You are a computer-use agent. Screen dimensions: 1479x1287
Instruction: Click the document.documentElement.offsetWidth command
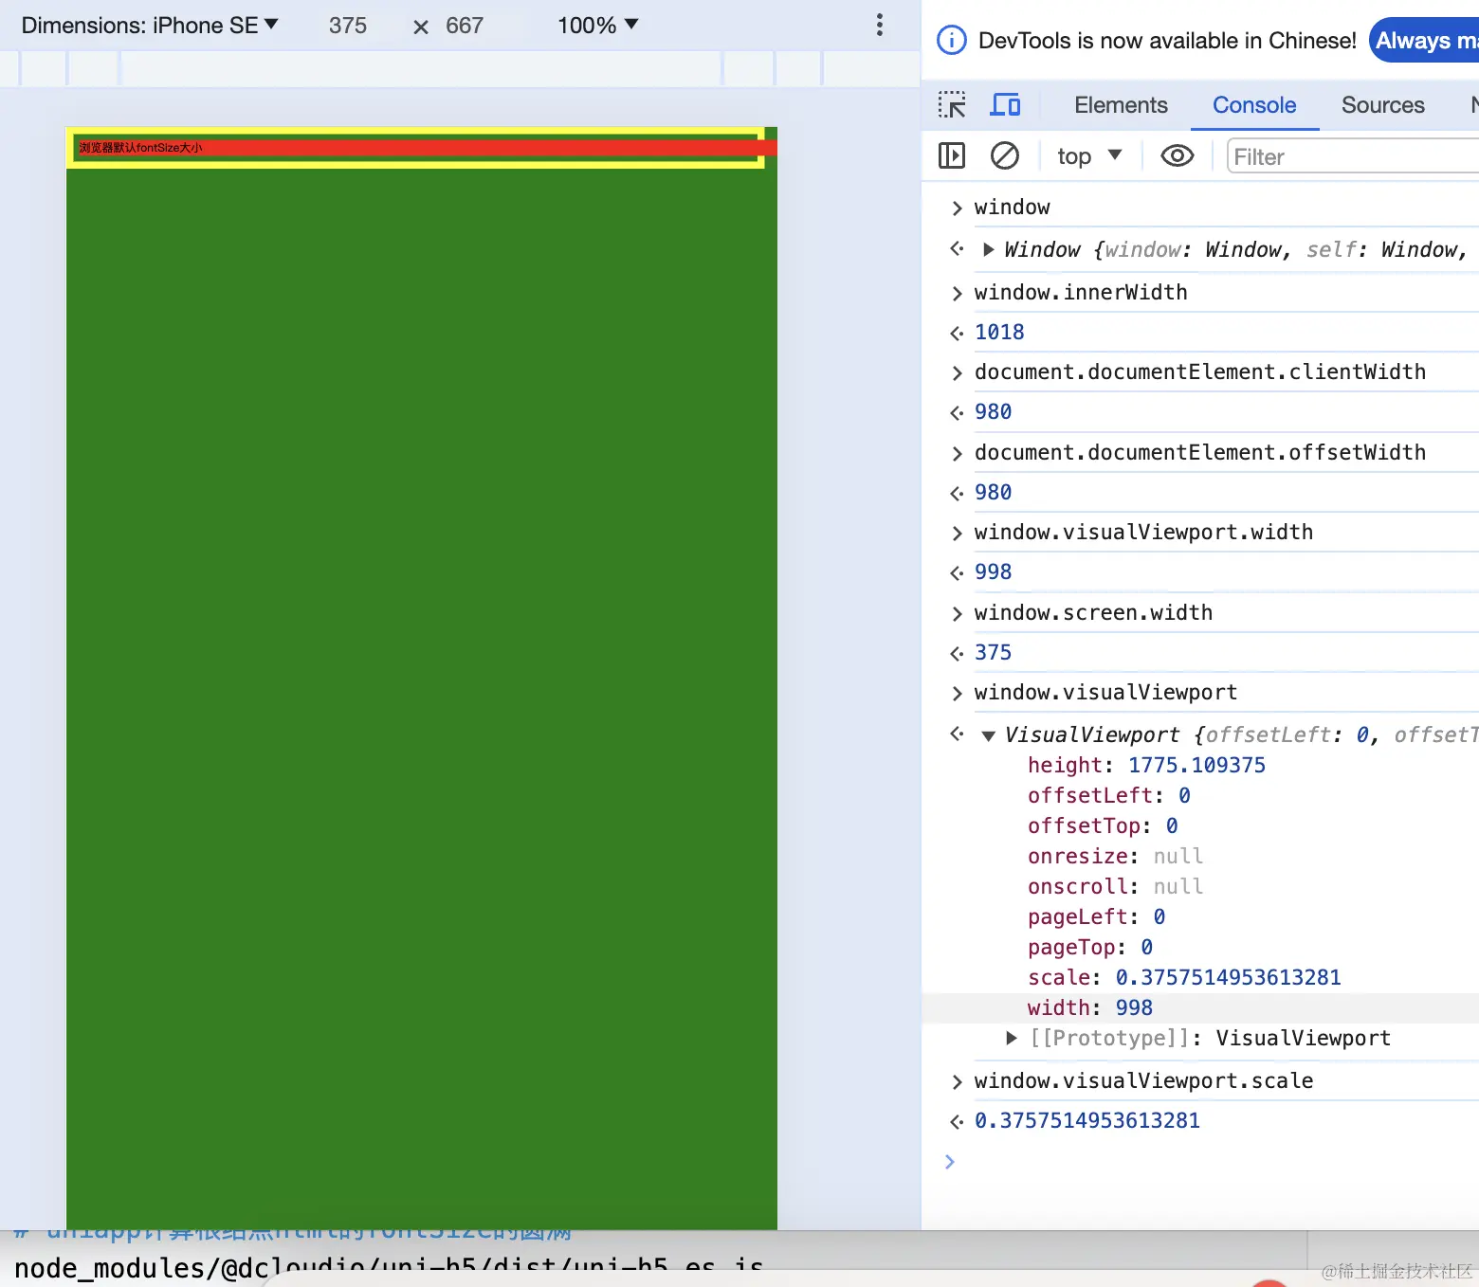pyautogui.click(x=1200, y=452)
